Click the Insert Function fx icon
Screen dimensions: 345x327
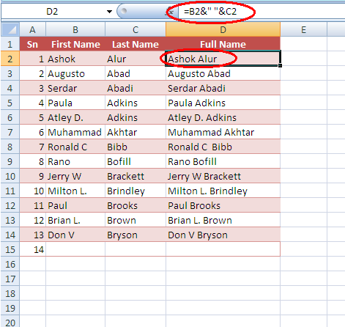tap(169, 12)
